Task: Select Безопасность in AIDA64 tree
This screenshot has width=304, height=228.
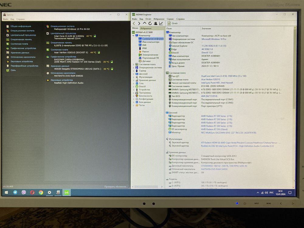Action: pos(144,96)
